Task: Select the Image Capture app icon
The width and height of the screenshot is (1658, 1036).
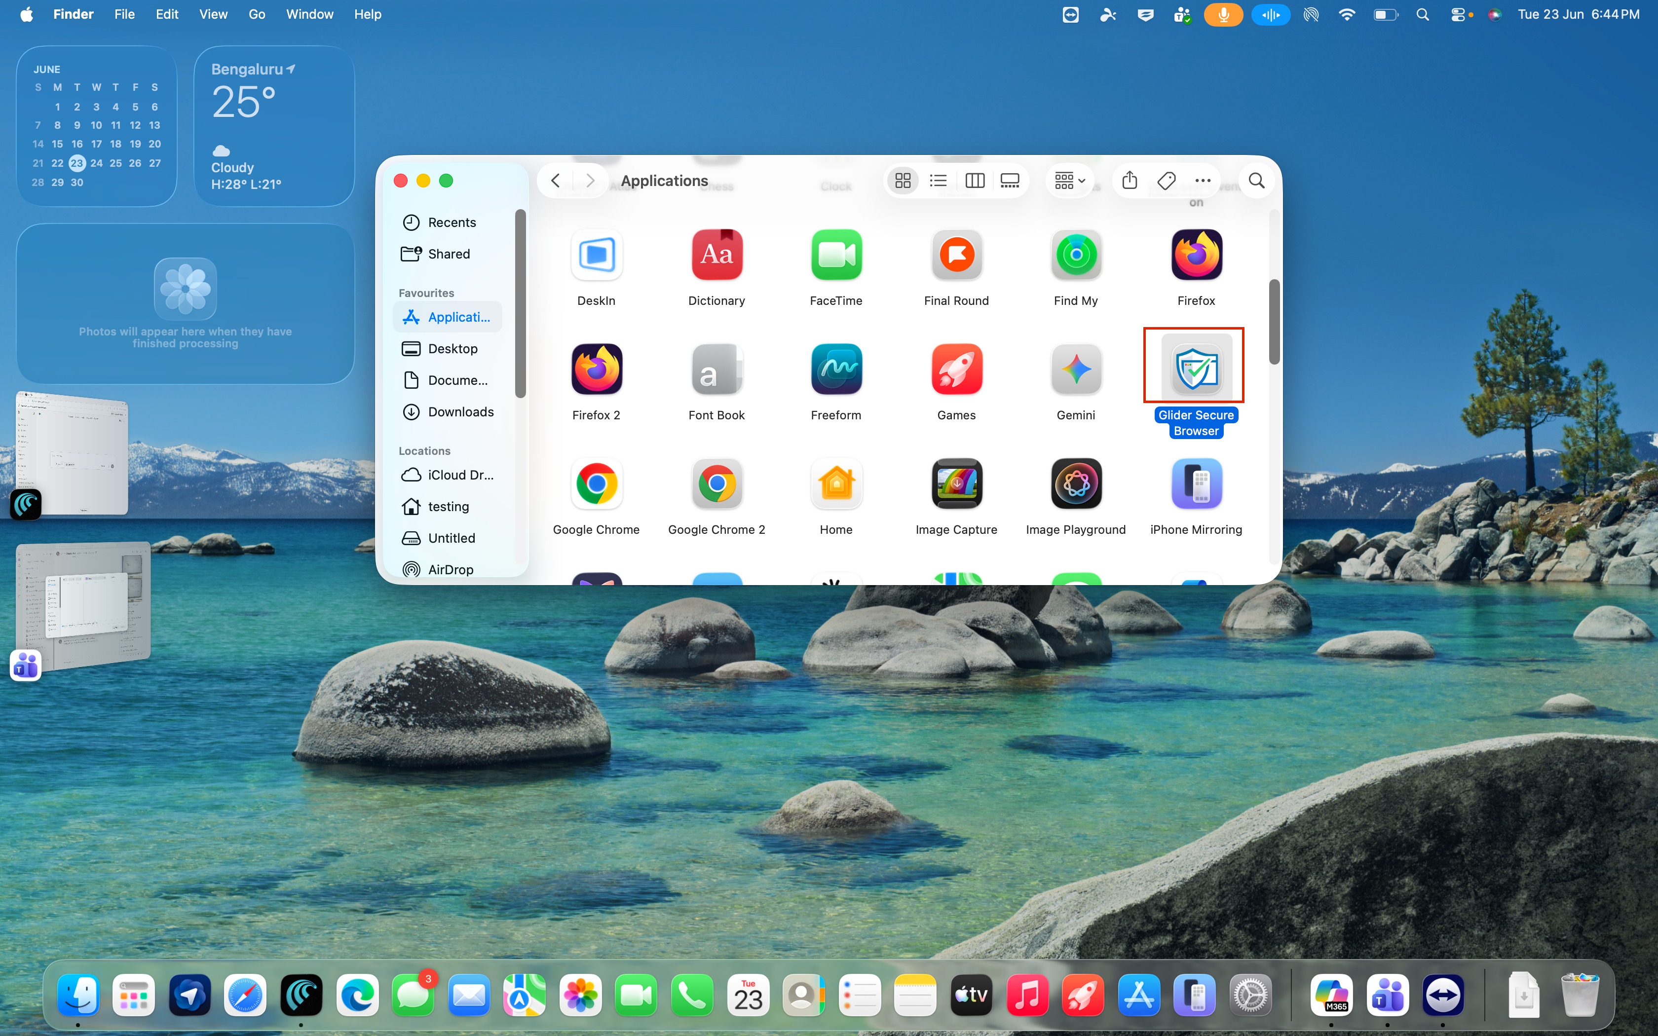Action: click(x=956, y=484)
